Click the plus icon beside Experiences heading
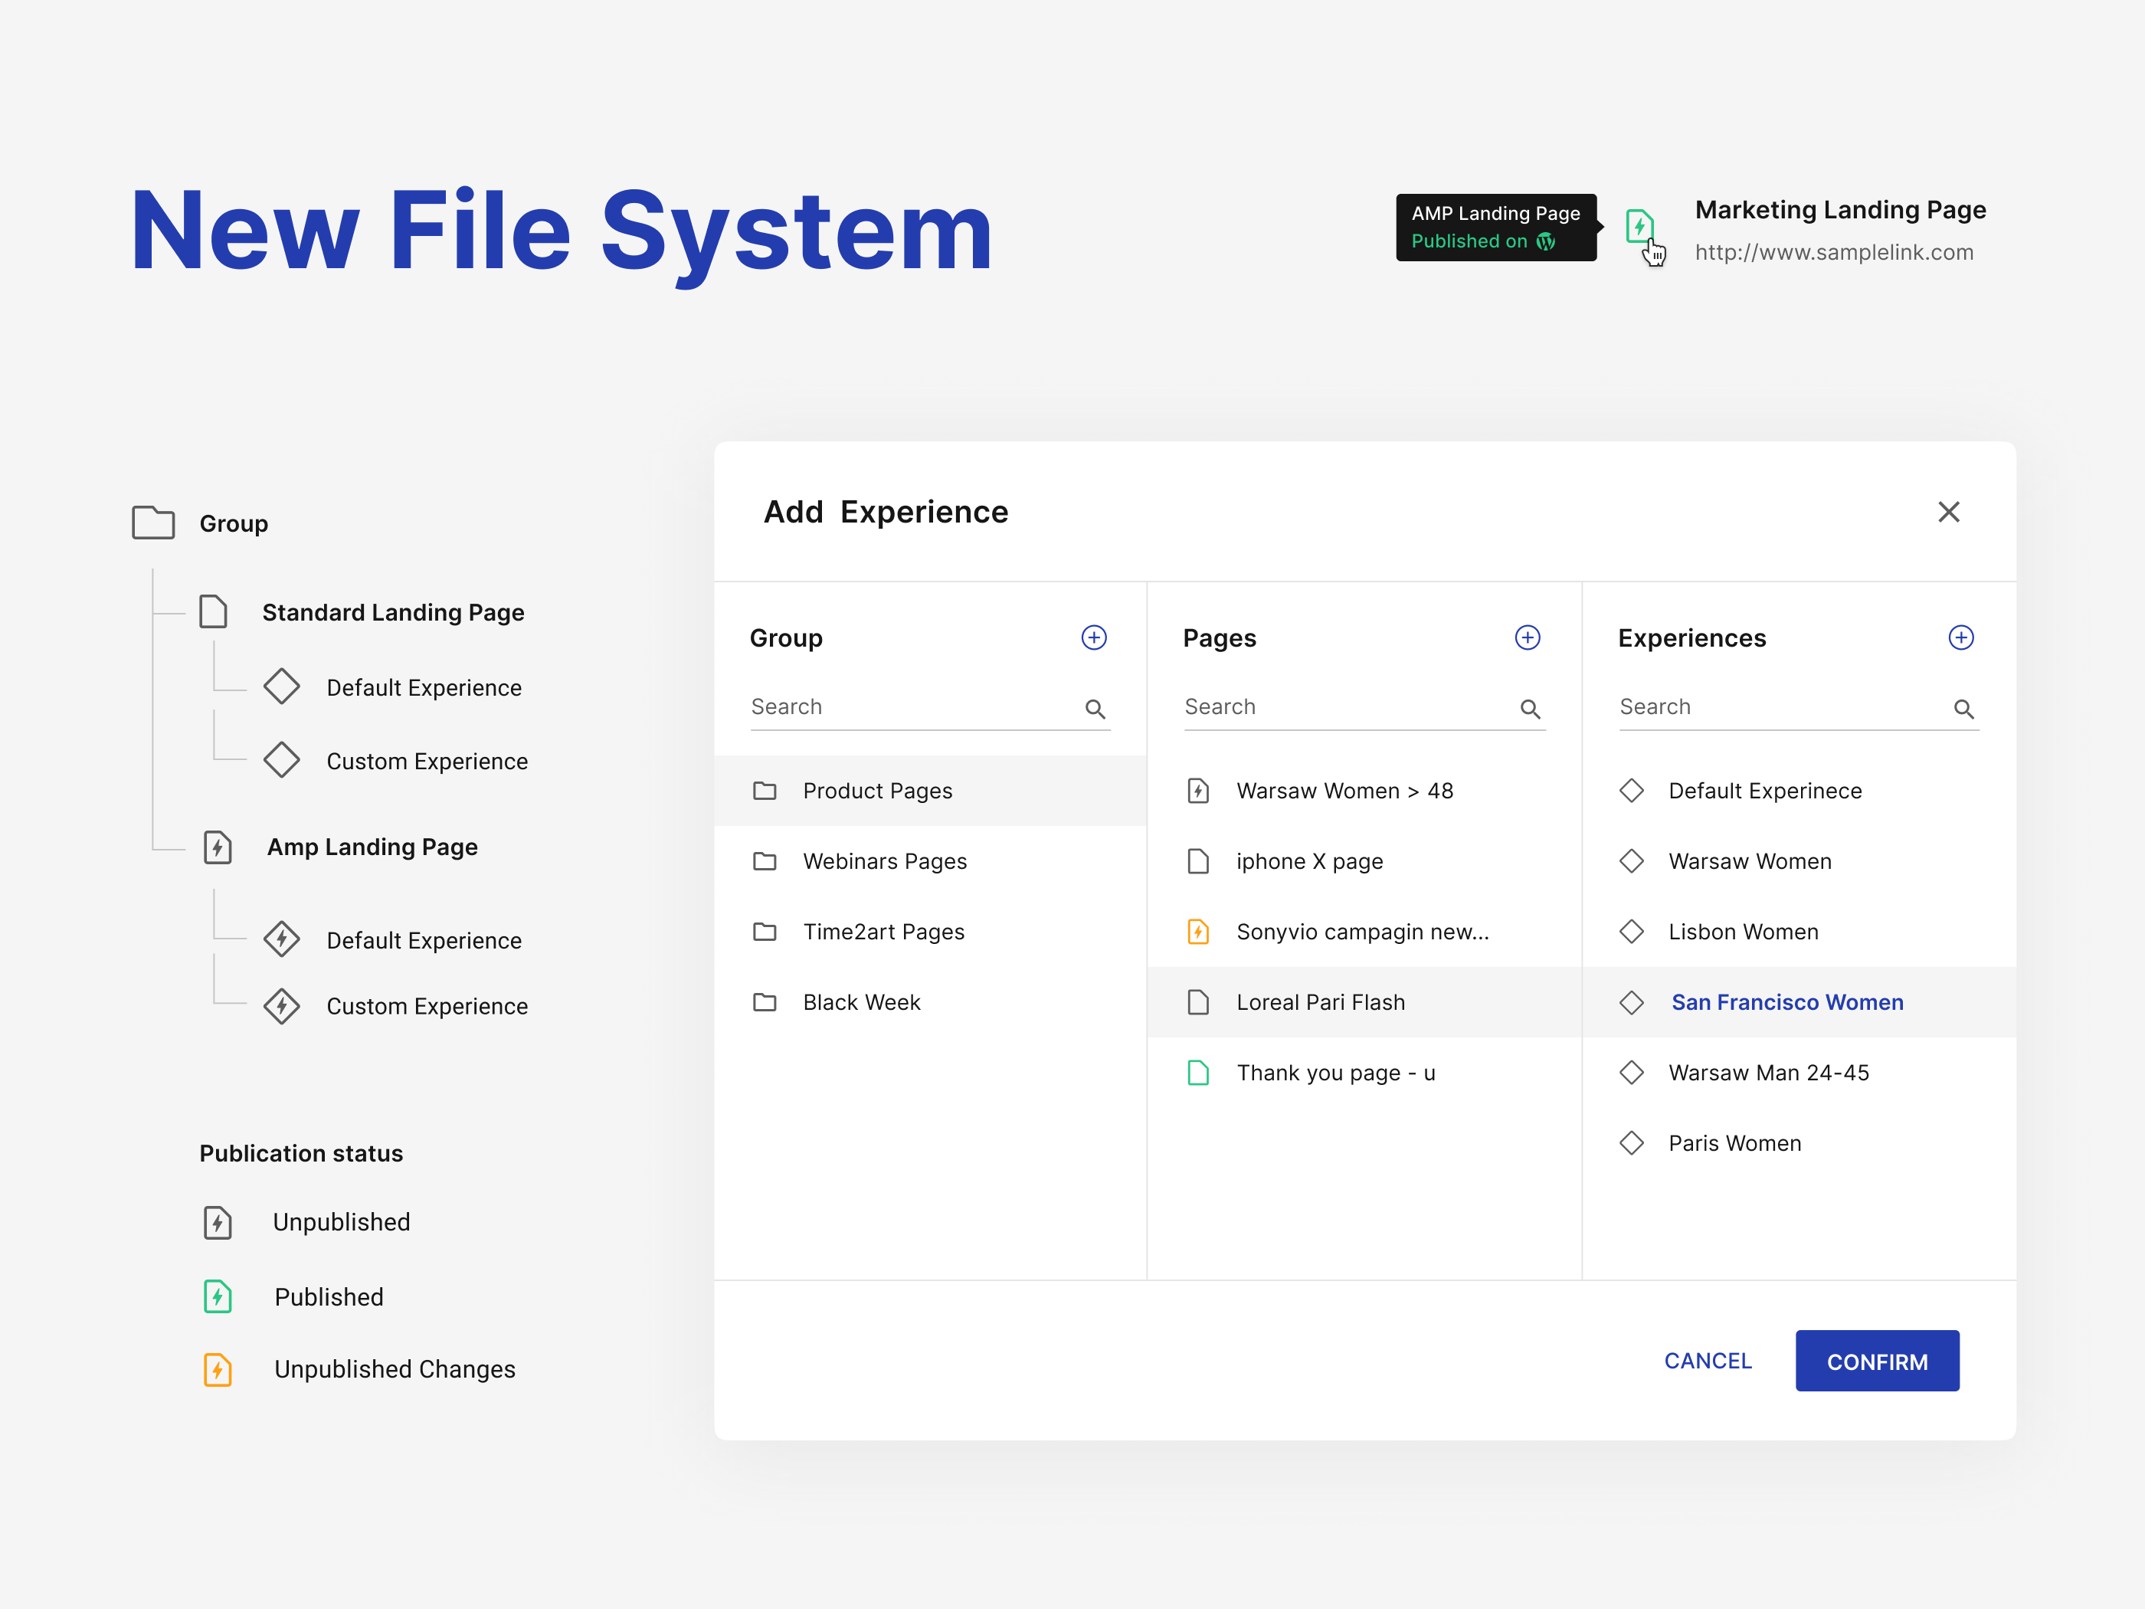Viewport: 2145px width, 1609px height. [x=1960, y=637]
